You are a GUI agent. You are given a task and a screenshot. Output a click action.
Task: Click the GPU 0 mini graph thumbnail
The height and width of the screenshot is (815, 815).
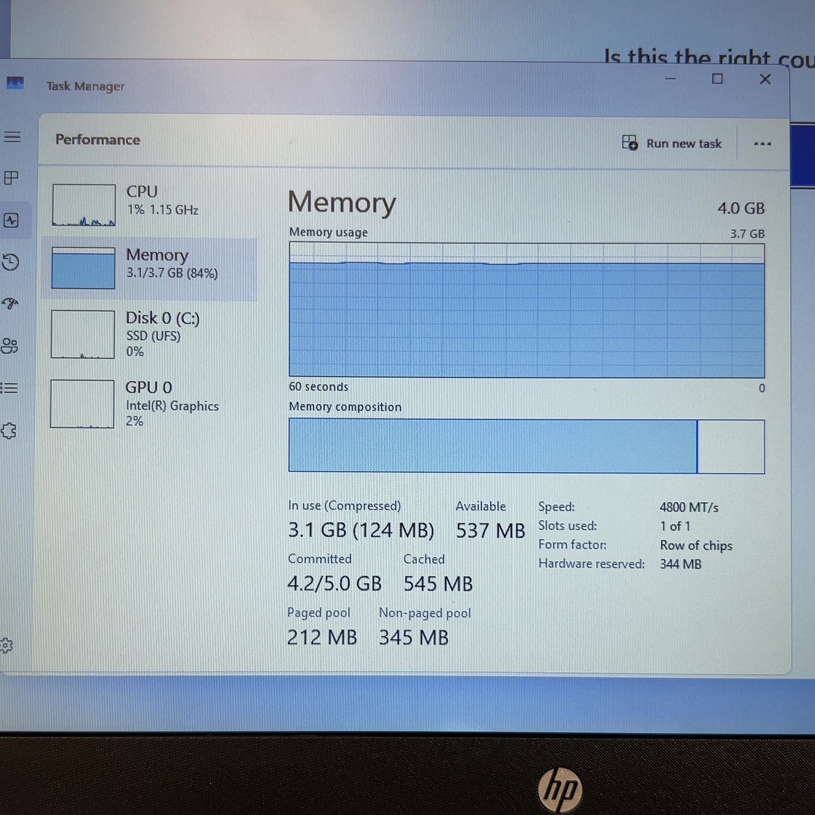point(82,404)
